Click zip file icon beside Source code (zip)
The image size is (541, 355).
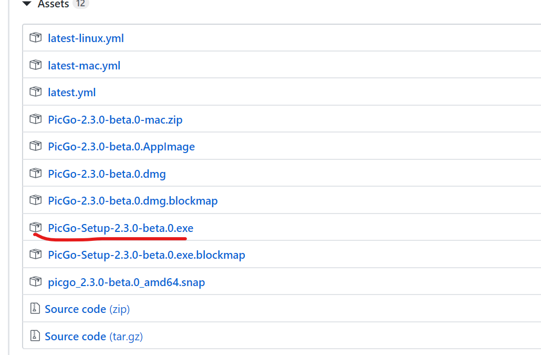[x=35, y=308]
